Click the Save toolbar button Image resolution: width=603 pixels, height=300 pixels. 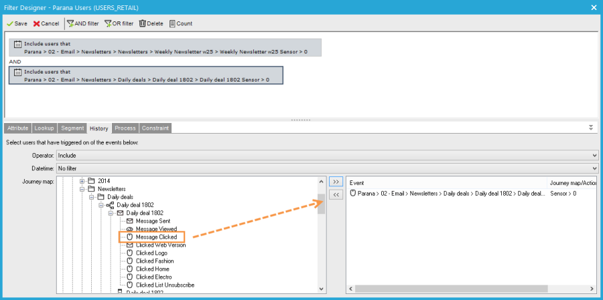tap(17, 23)
